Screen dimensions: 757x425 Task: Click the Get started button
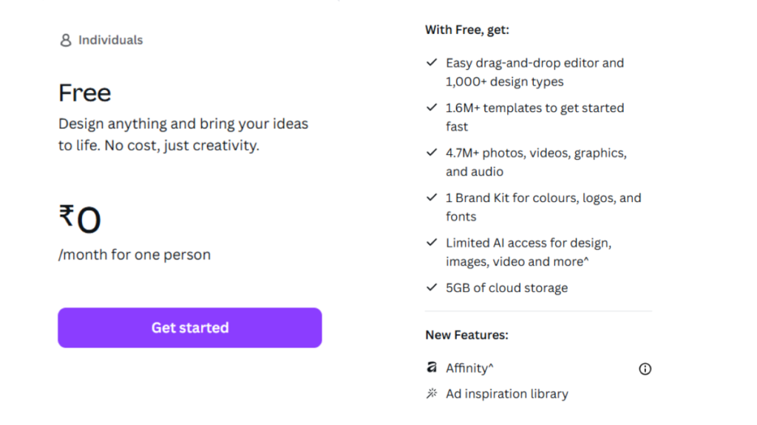189,328
